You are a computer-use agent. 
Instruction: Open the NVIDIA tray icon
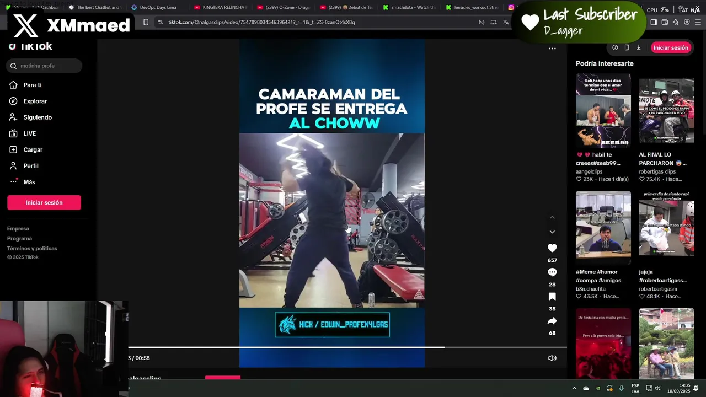click(x=597, y=388)
